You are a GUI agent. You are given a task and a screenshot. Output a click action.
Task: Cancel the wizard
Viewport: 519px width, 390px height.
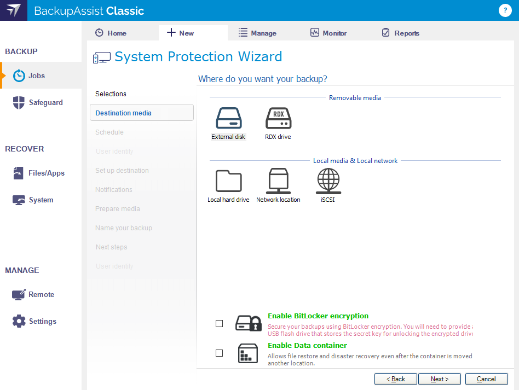click(486, 379)
